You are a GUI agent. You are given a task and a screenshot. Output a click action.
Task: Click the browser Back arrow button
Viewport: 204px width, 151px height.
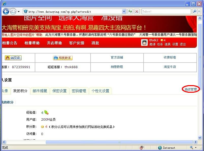(x=6, y=12)
